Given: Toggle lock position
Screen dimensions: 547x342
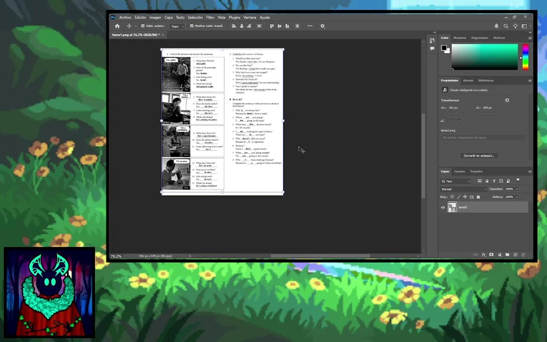Looking at the screenshot, I should coord(465,197).
